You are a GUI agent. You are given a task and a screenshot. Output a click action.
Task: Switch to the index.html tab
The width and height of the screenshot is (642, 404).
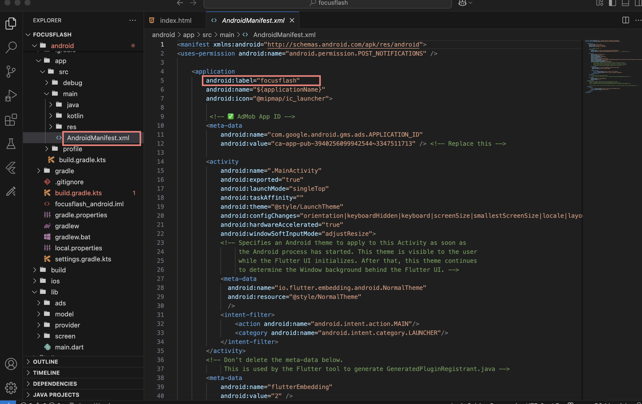(175, 20)
